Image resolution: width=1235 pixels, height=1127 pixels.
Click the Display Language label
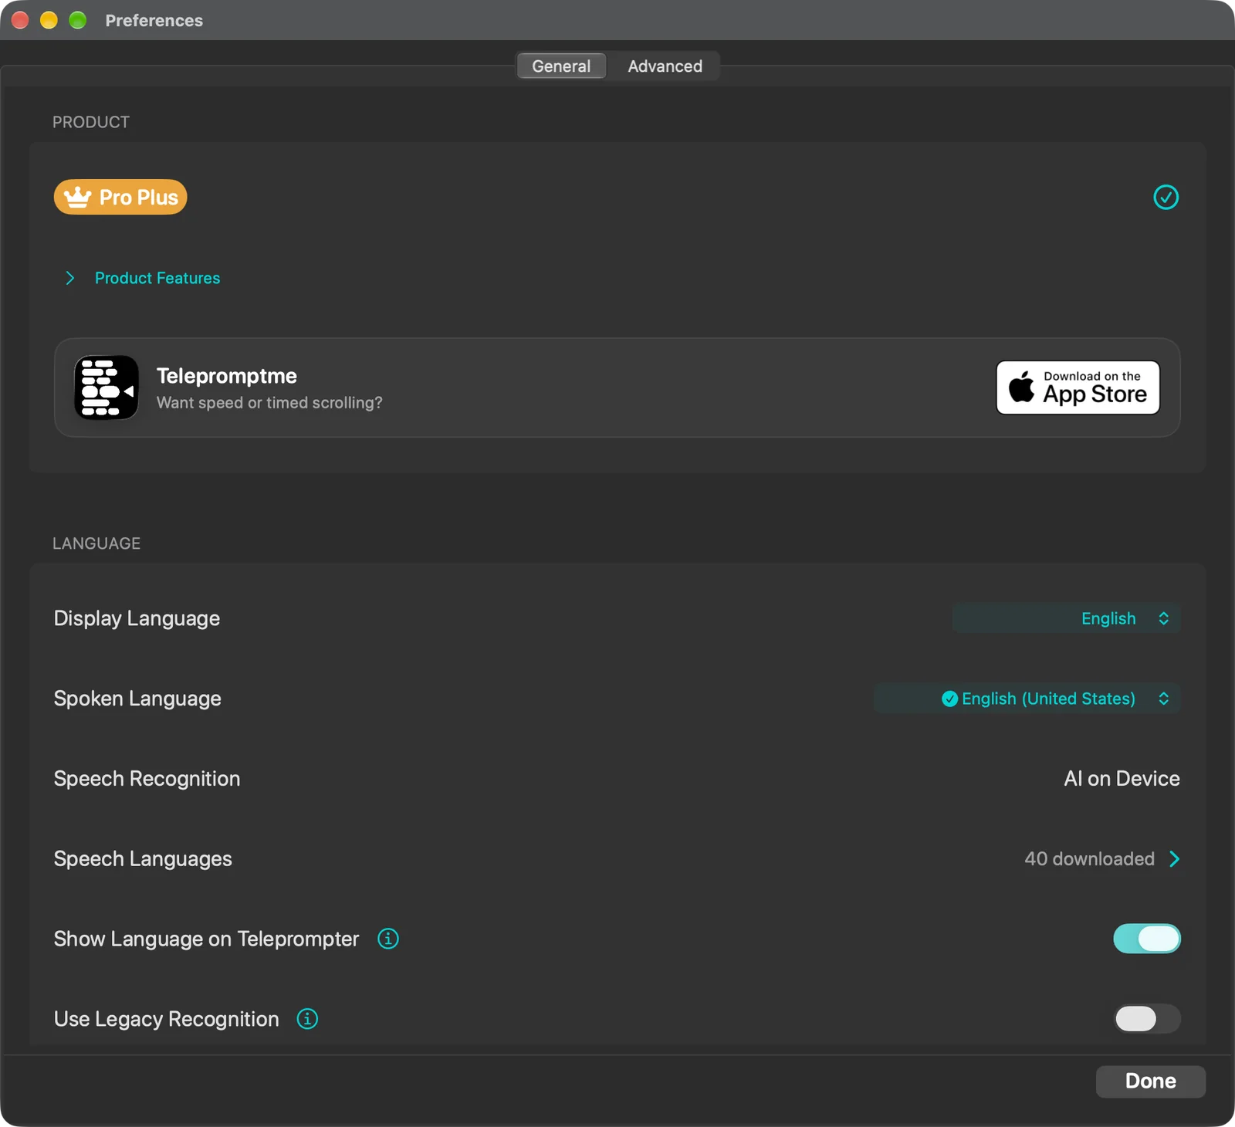click(137, 618)
